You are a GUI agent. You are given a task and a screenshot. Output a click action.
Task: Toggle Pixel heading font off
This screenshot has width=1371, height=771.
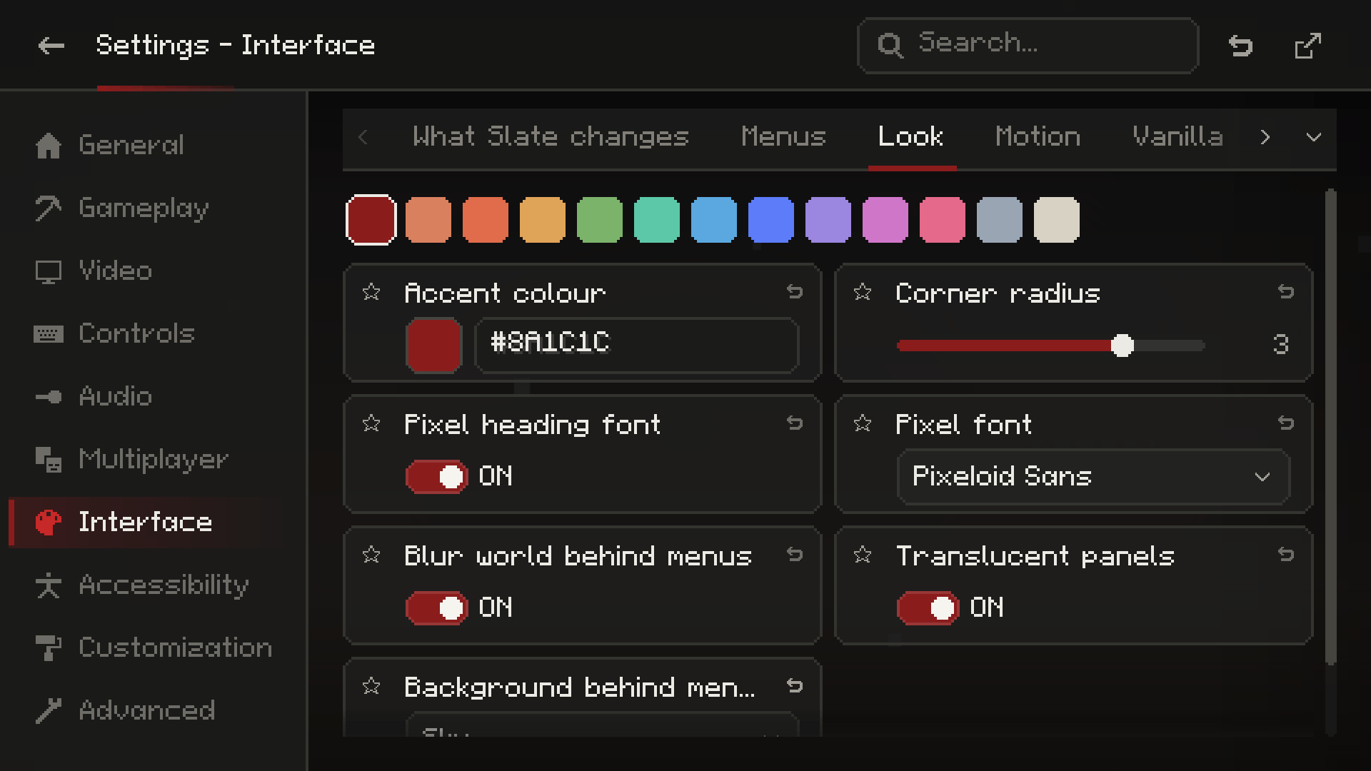pos(437,476)
